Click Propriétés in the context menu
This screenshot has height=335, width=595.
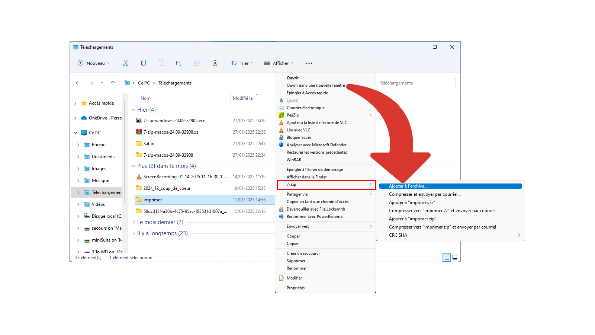point(296,288)
